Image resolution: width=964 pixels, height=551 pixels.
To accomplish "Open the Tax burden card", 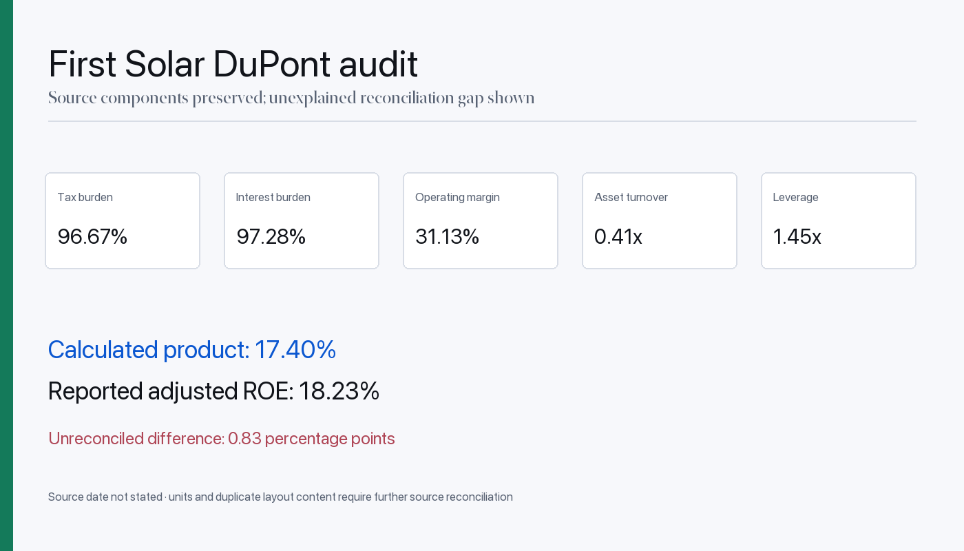I will 123,220.
